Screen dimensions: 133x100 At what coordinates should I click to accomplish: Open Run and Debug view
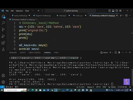(3, 36)
